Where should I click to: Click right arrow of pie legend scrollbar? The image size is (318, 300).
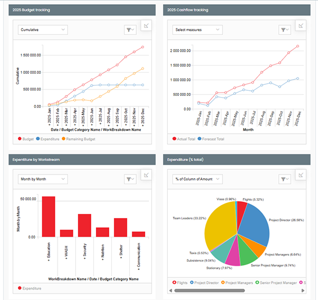[303, 291]
